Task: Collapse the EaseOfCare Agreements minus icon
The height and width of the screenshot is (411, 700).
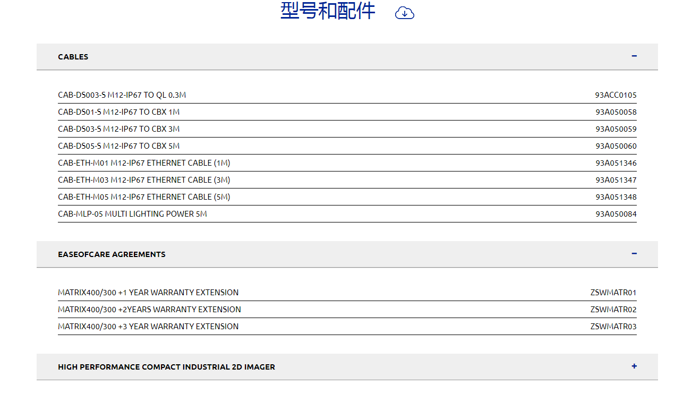Action: point(634,254)
